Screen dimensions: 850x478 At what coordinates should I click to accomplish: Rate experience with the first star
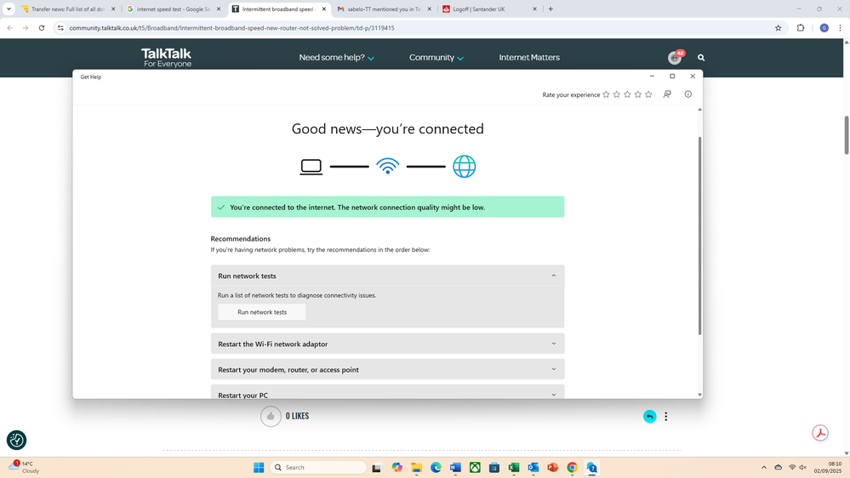(x=606, y=94)
